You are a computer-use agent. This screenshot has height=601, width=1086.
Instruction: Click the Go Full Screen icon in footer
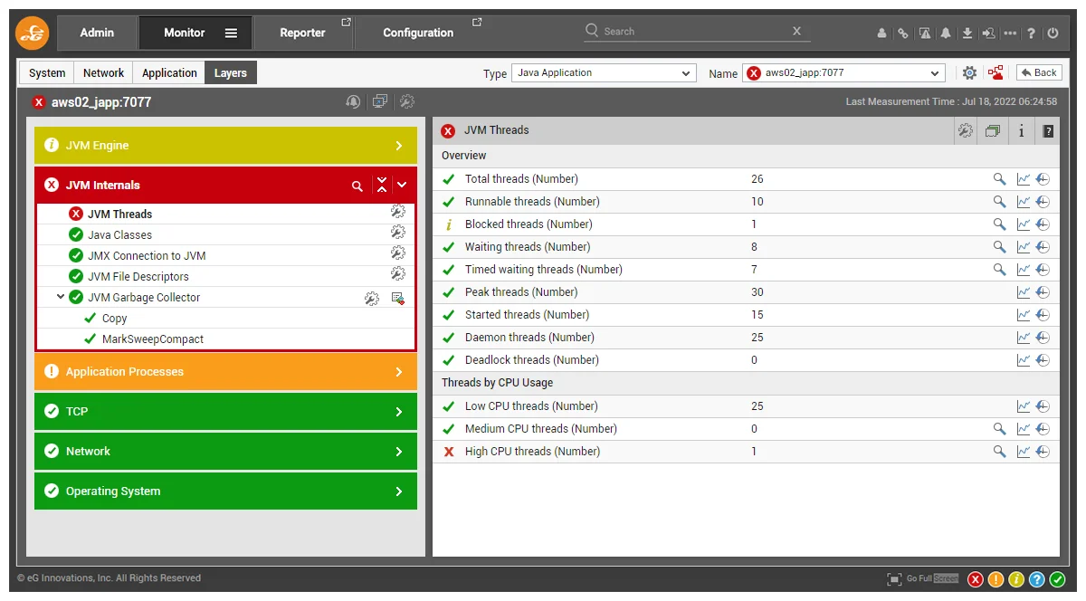pyautogui.click(x=894, y=579)
